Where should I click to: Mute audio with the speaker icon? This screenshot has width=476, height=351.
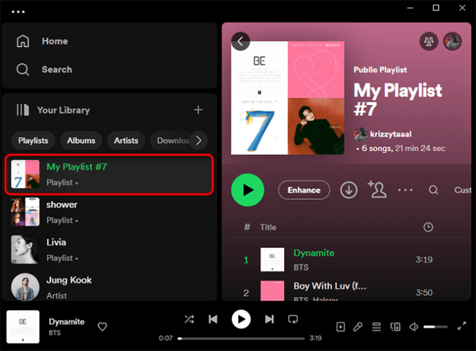(x=413, y=327)
